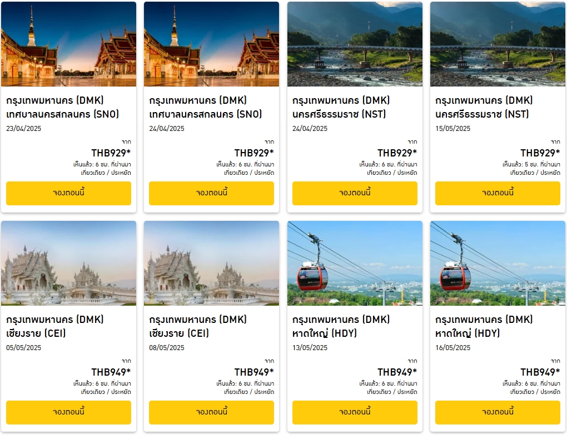Click temple image above the 24/04/2025 SNO flight
The height and width of the screenshot is (435, 567).
point(211,44)
